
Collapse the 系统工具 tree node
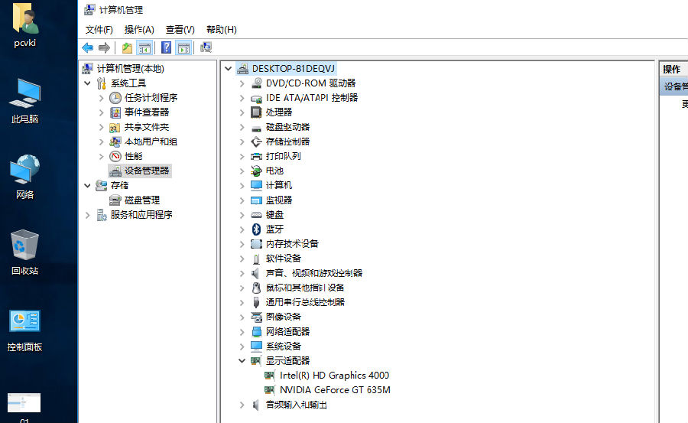[88, 83]
